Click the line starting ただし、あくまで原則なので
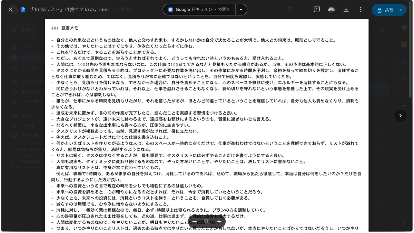The image size is (414, 233). point(168,59)
